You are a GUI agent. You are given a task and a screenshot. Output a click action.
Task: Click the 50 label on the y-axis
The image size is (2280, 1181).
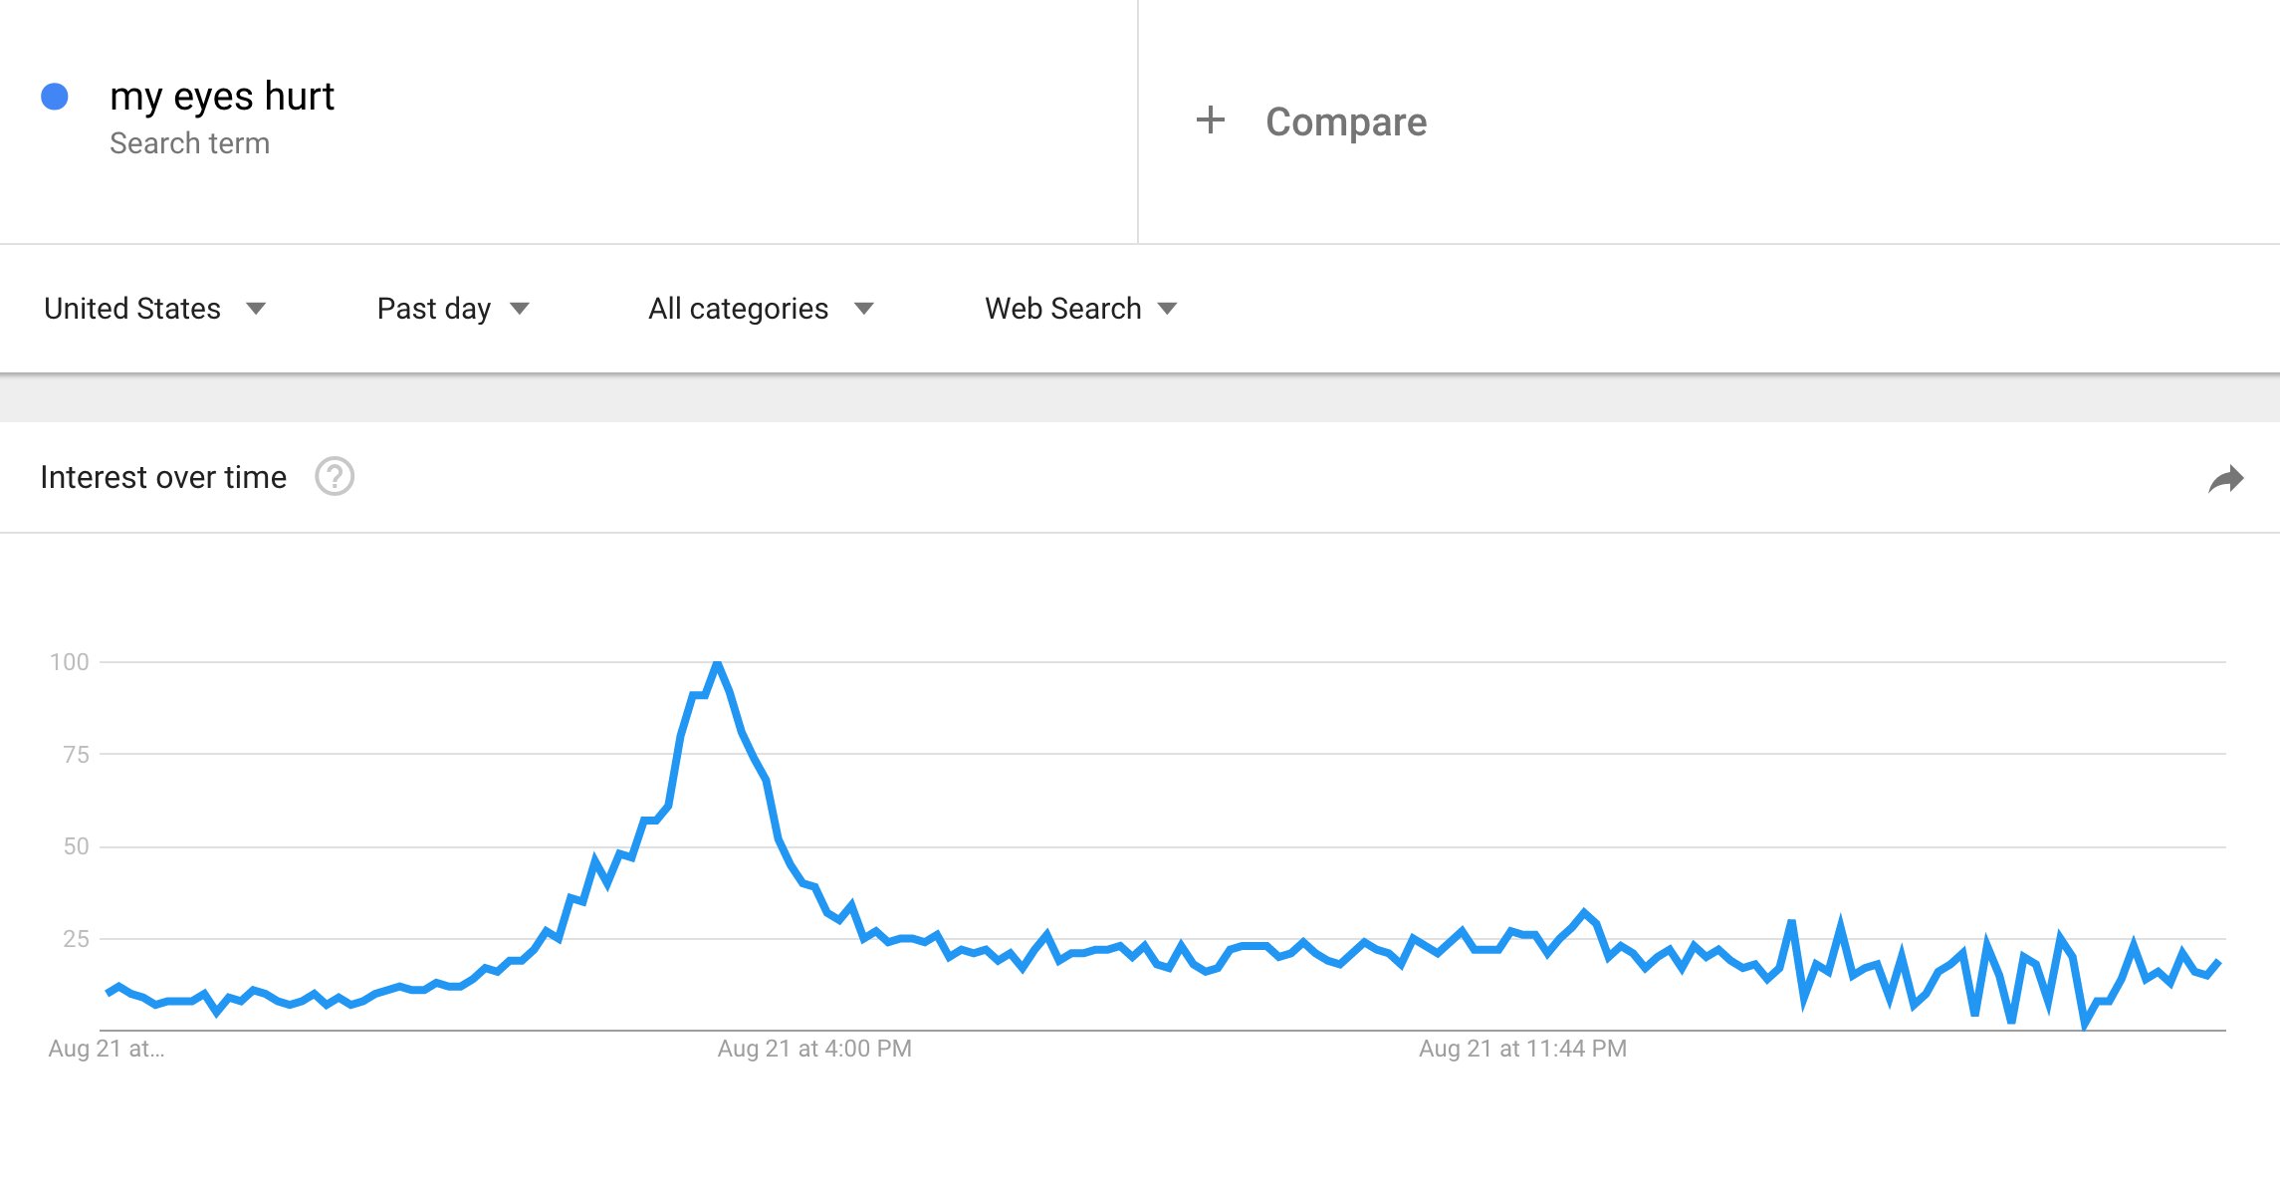pos(76,846)
